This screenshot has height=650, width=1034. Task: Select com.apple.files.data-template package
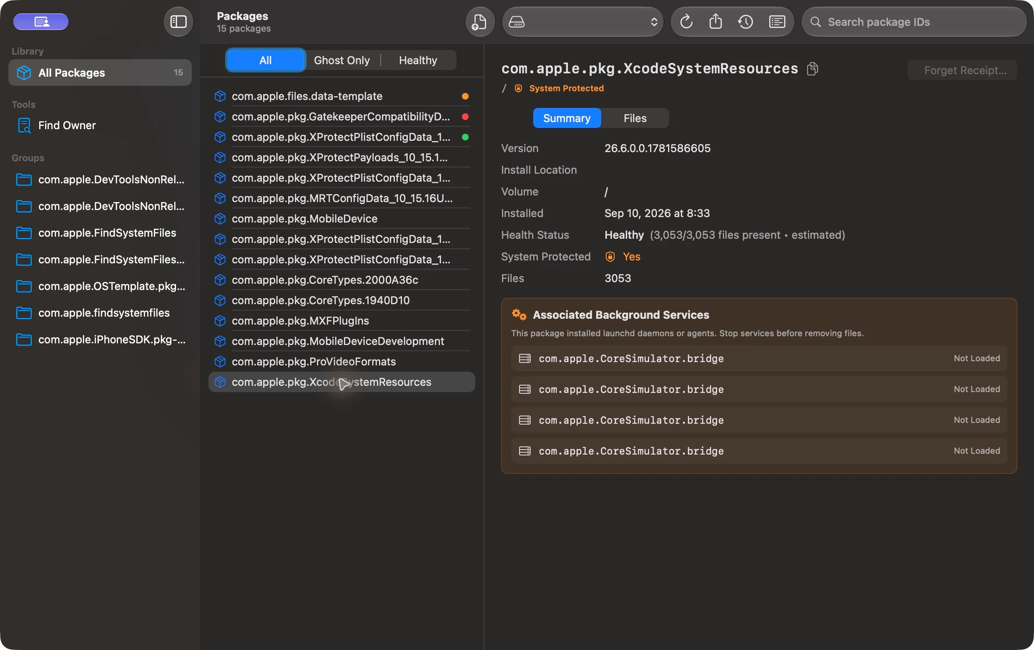pyautogui.click(x=341, y=96)
